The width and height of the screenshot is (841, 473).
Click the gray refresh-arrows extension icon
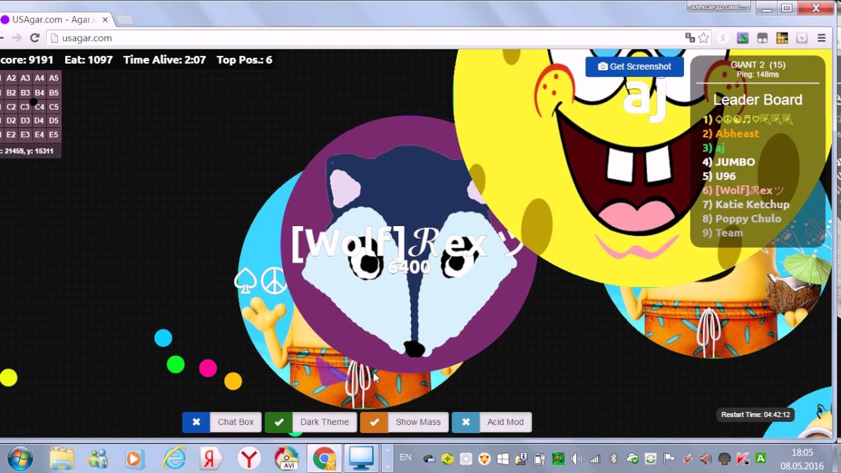coord(802,38)
